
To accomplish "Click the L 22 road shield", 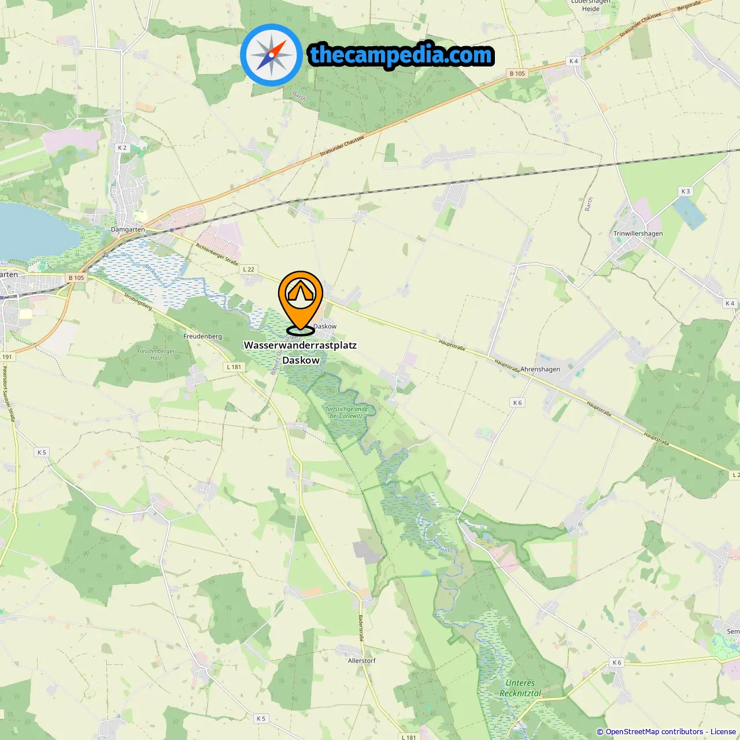I will pos(249,269).
